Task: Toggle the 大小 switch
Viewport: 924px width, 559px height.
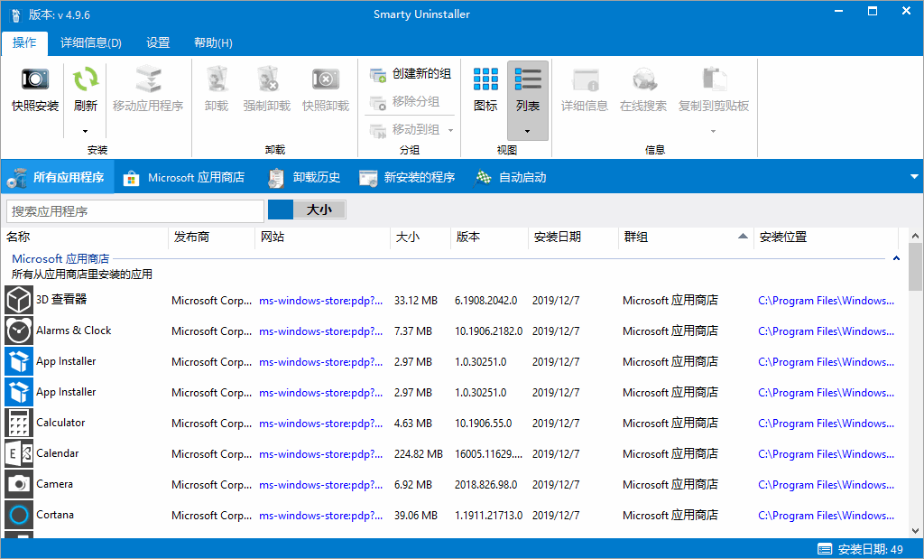Action: [307, 210]
